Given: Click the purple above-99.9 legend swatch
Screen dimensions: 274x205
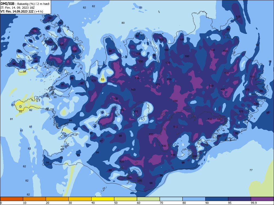Looking at the screenshot, I should pos(262,199).
